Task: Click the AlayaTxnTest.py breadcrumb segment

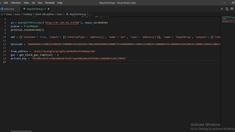Action: [x=77, y=14]
